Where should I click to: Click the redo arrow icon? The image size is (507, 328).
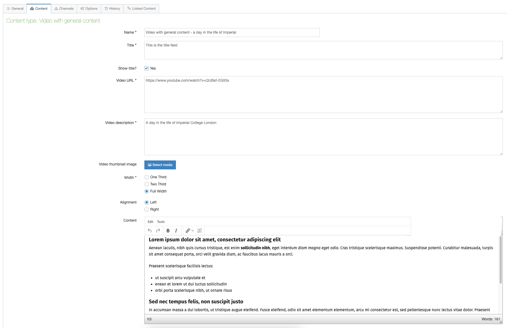click(158, 231)
